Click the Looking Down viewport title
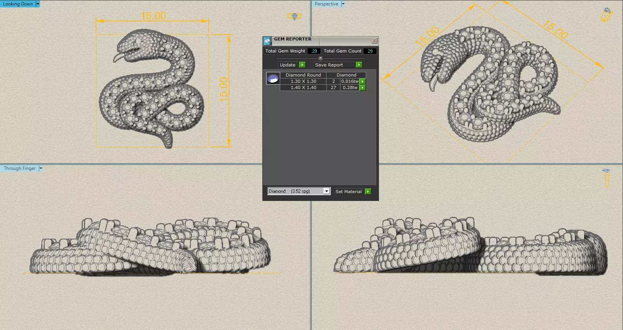Viewport: 623px width, 330px height. [18, 4]
